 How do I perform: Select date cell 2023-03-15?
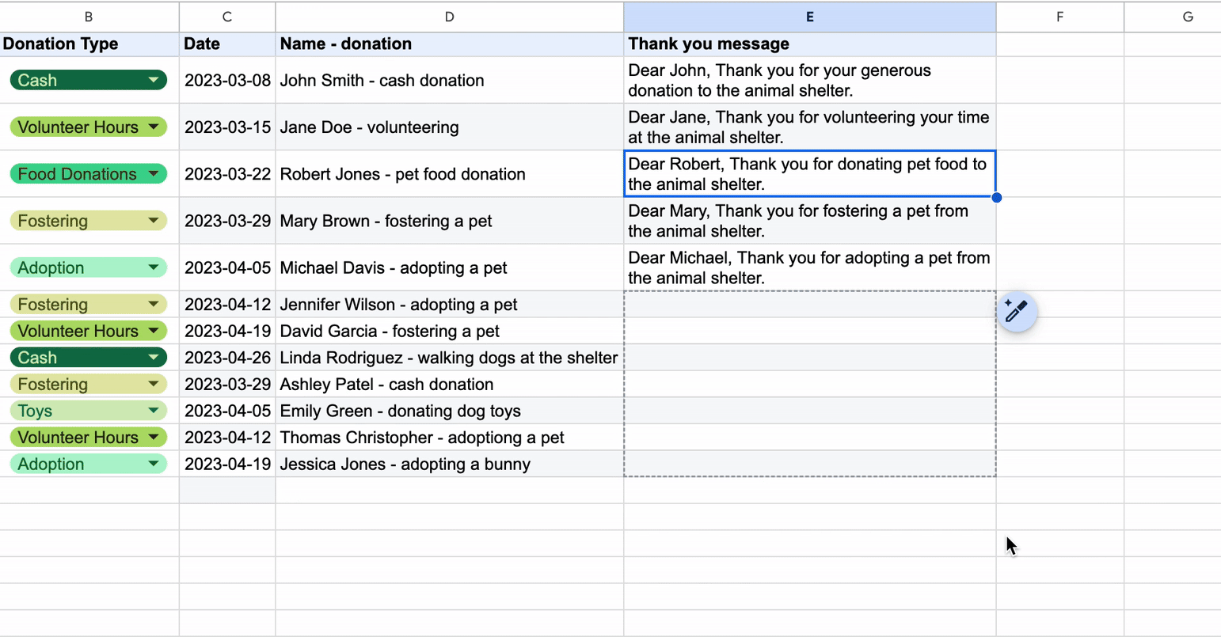(x=227, y=127)
